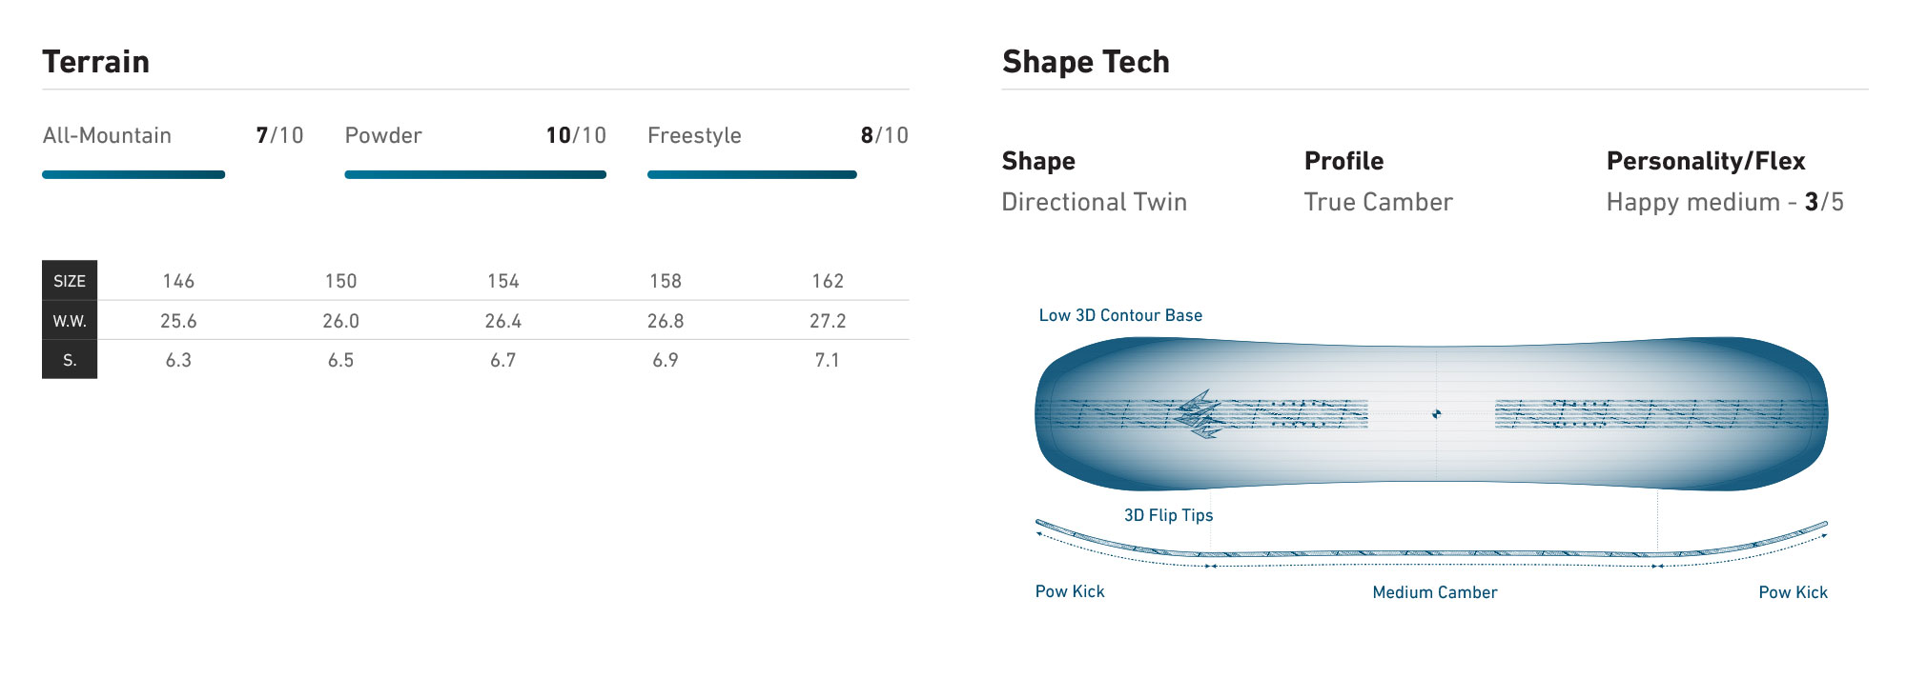
Task: Click the 3D Flip Tips label
Action: [x=1168, y=515]
